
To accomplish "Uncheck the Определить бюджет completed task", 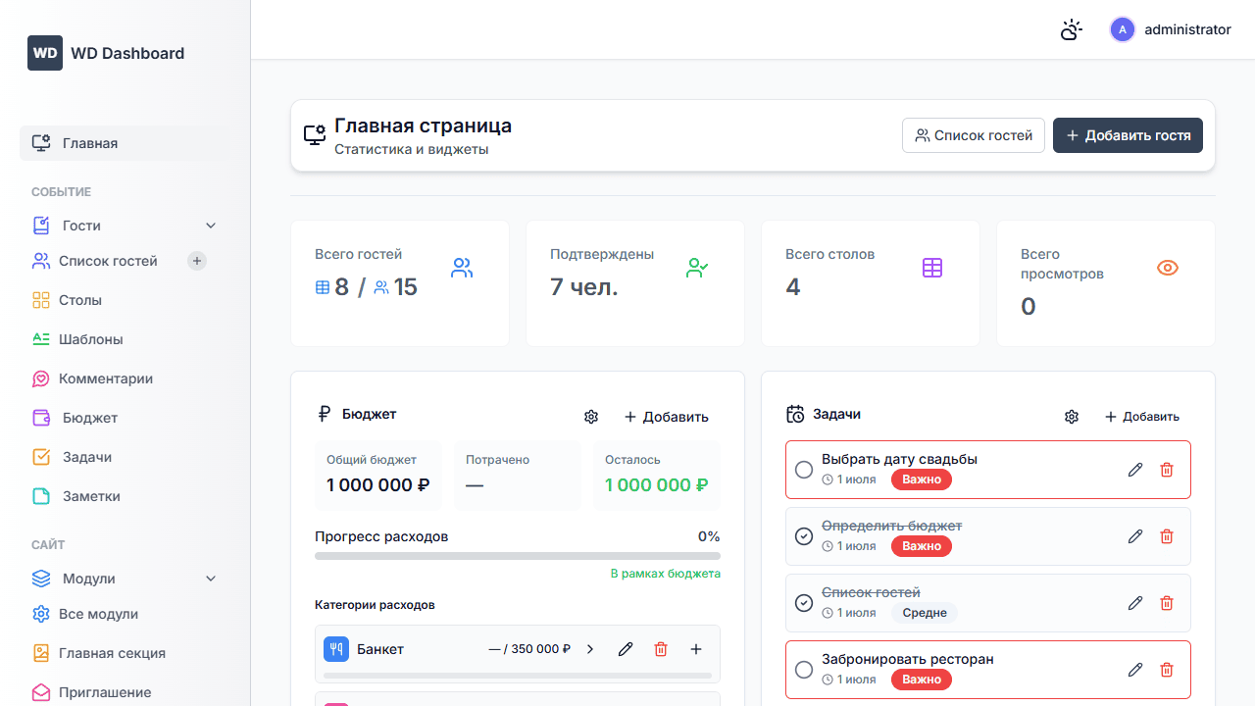I will pos(804,536).
